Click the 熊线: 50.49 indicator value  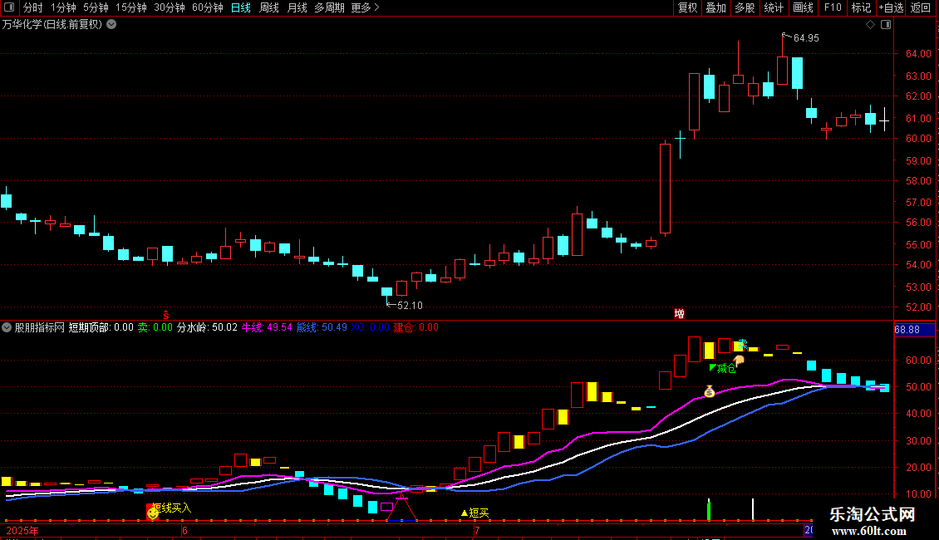click(322, 327)
